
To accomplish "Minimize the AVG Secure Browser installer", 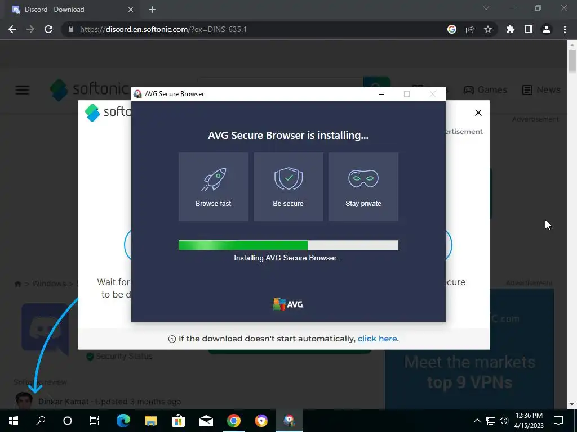I will [381, 94].
